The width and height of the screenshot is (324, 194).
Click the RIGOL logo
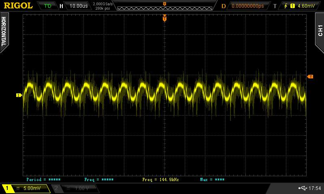pos(18,6)
